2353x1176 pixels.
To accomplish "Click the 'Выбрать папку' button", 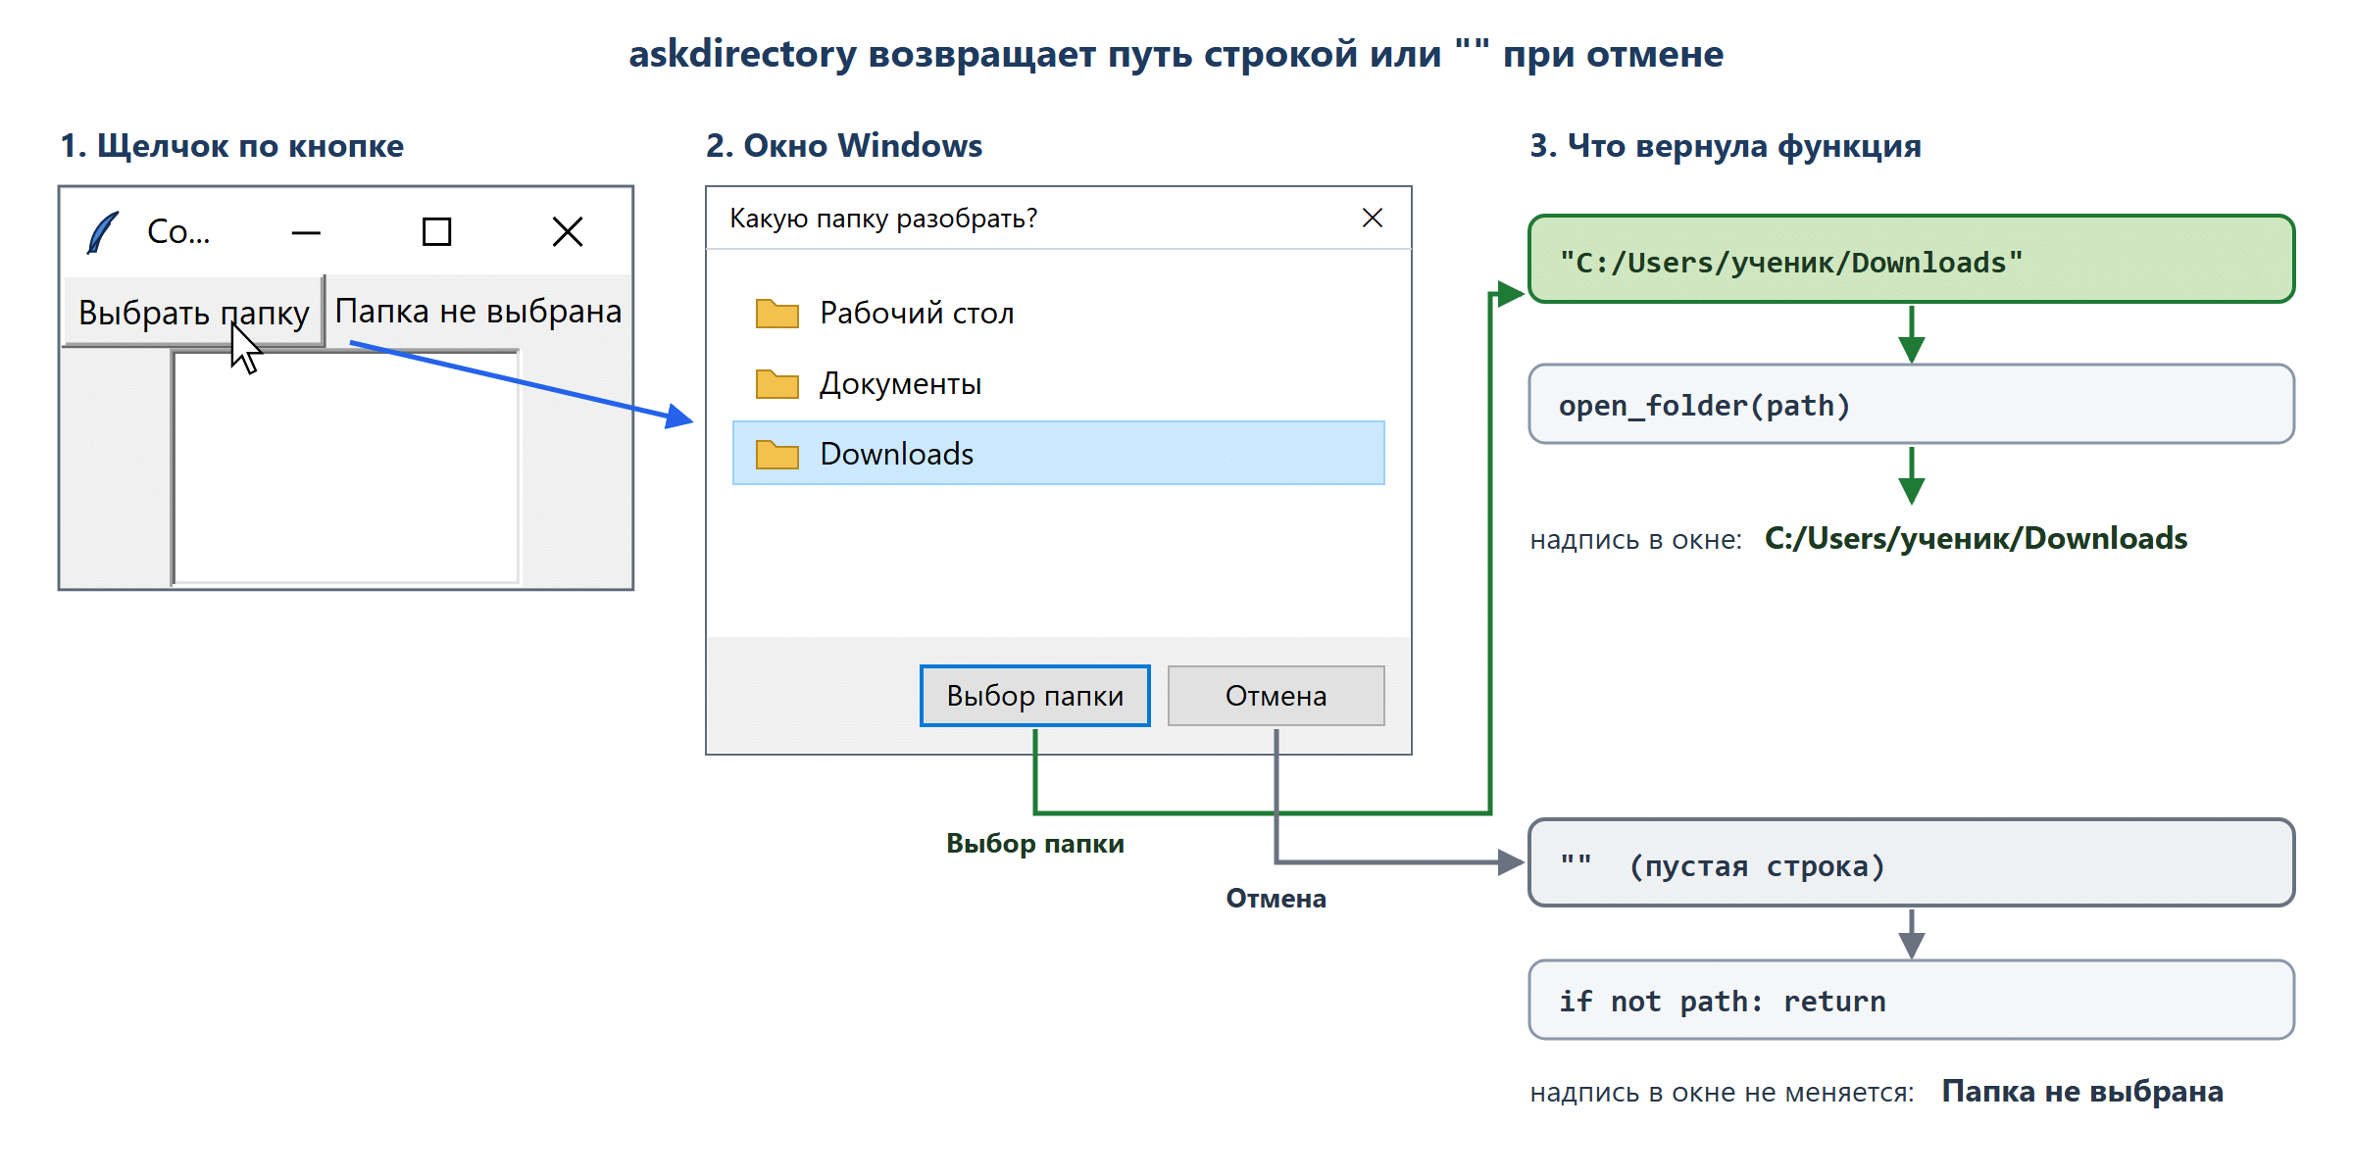I will [x=194, y=312].
